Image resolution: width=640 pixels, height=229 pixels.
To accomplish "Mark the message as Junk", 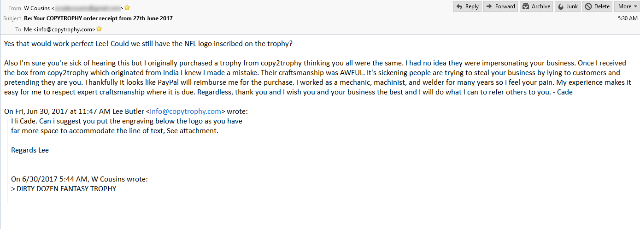I will (568, 6).
